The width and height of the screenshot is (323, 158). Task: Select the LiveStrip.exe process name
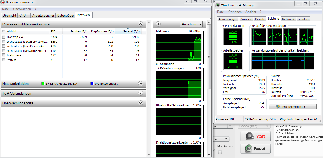(15, 37)
